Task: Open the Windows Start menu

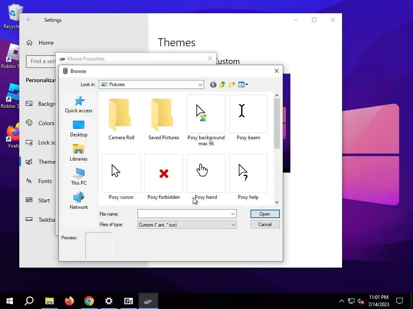Action: (10, 301)
